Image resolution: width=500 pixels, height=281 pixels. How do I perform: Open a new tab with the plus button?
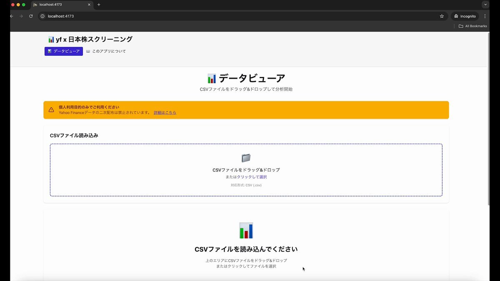(99, 5)
